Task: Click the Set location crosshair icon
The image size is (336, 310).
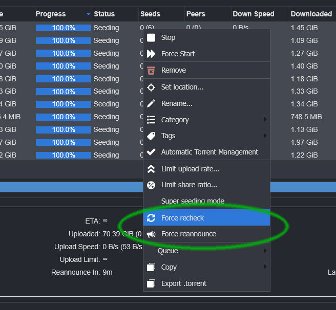Action: pyautogui.click(x=151, y=87)
